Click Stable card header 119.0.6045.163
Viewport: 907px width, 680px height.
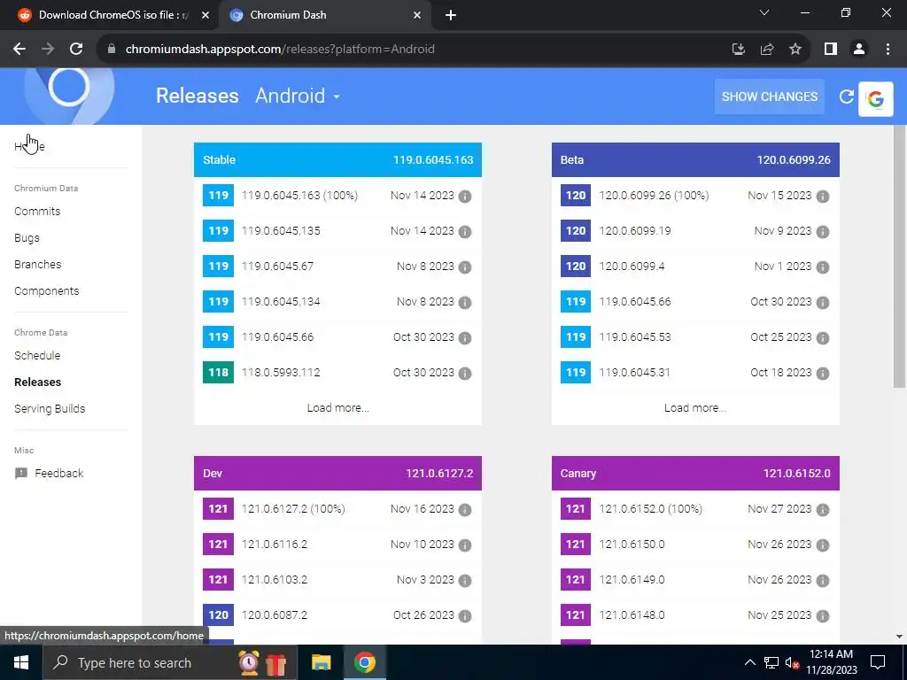coord(337,160)
